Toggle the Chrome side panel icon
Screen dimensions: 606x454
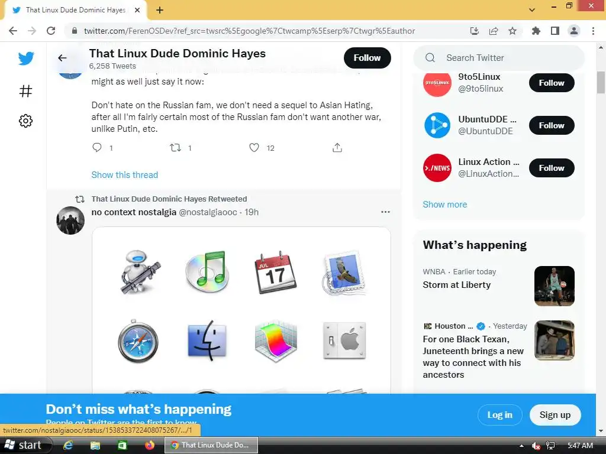pyautogui.click(x=555, y=31)
